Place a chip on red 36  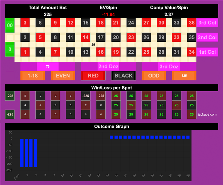191,23
